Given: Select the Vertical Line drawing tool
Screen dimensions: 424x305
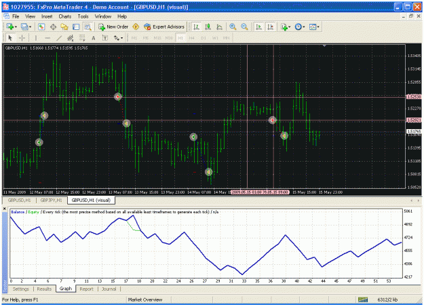Looking at the screenshot, I should [x=35, y=38].
